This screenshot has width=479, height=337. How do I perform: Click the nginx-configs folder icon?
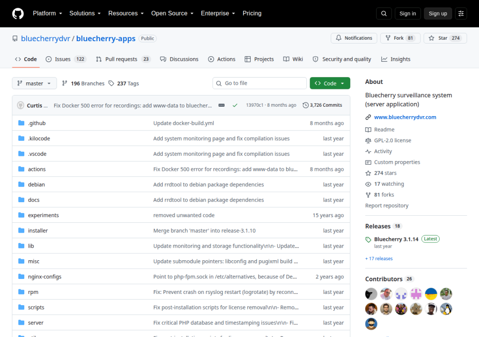click(x=21, y=277)
